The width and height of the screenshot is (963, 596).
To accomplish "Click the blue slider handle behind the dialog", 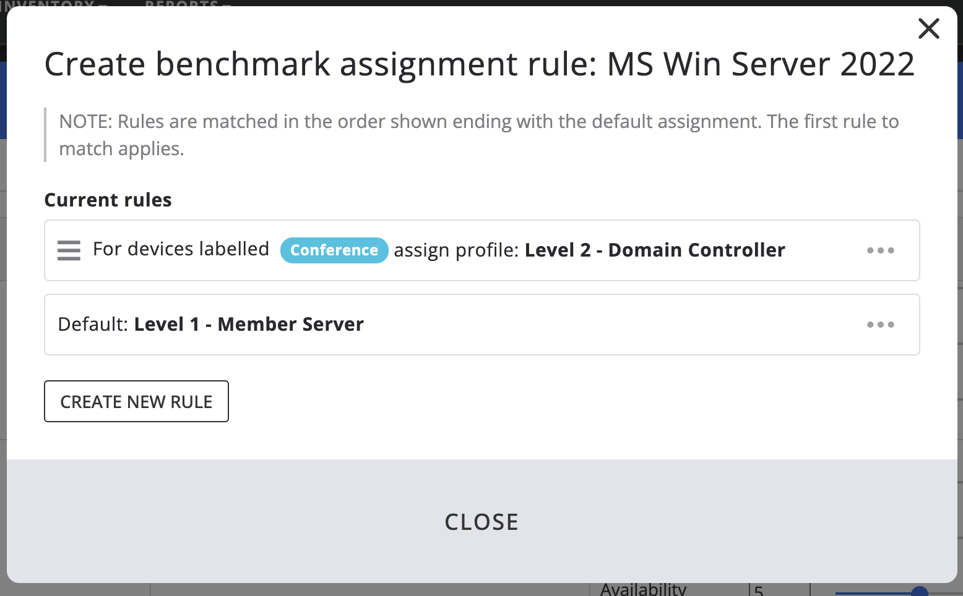I will pyautogui.click(x=920, y=591).
